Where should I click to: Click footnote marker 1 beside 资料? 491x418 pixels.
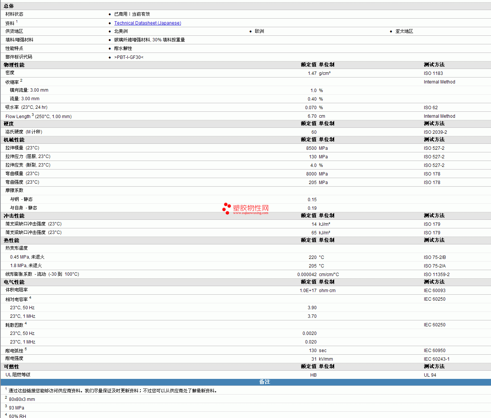coord(17,22)
